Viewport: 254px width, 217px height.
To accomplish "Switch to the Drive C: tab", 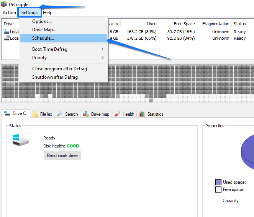I will [x=16, y=113].
